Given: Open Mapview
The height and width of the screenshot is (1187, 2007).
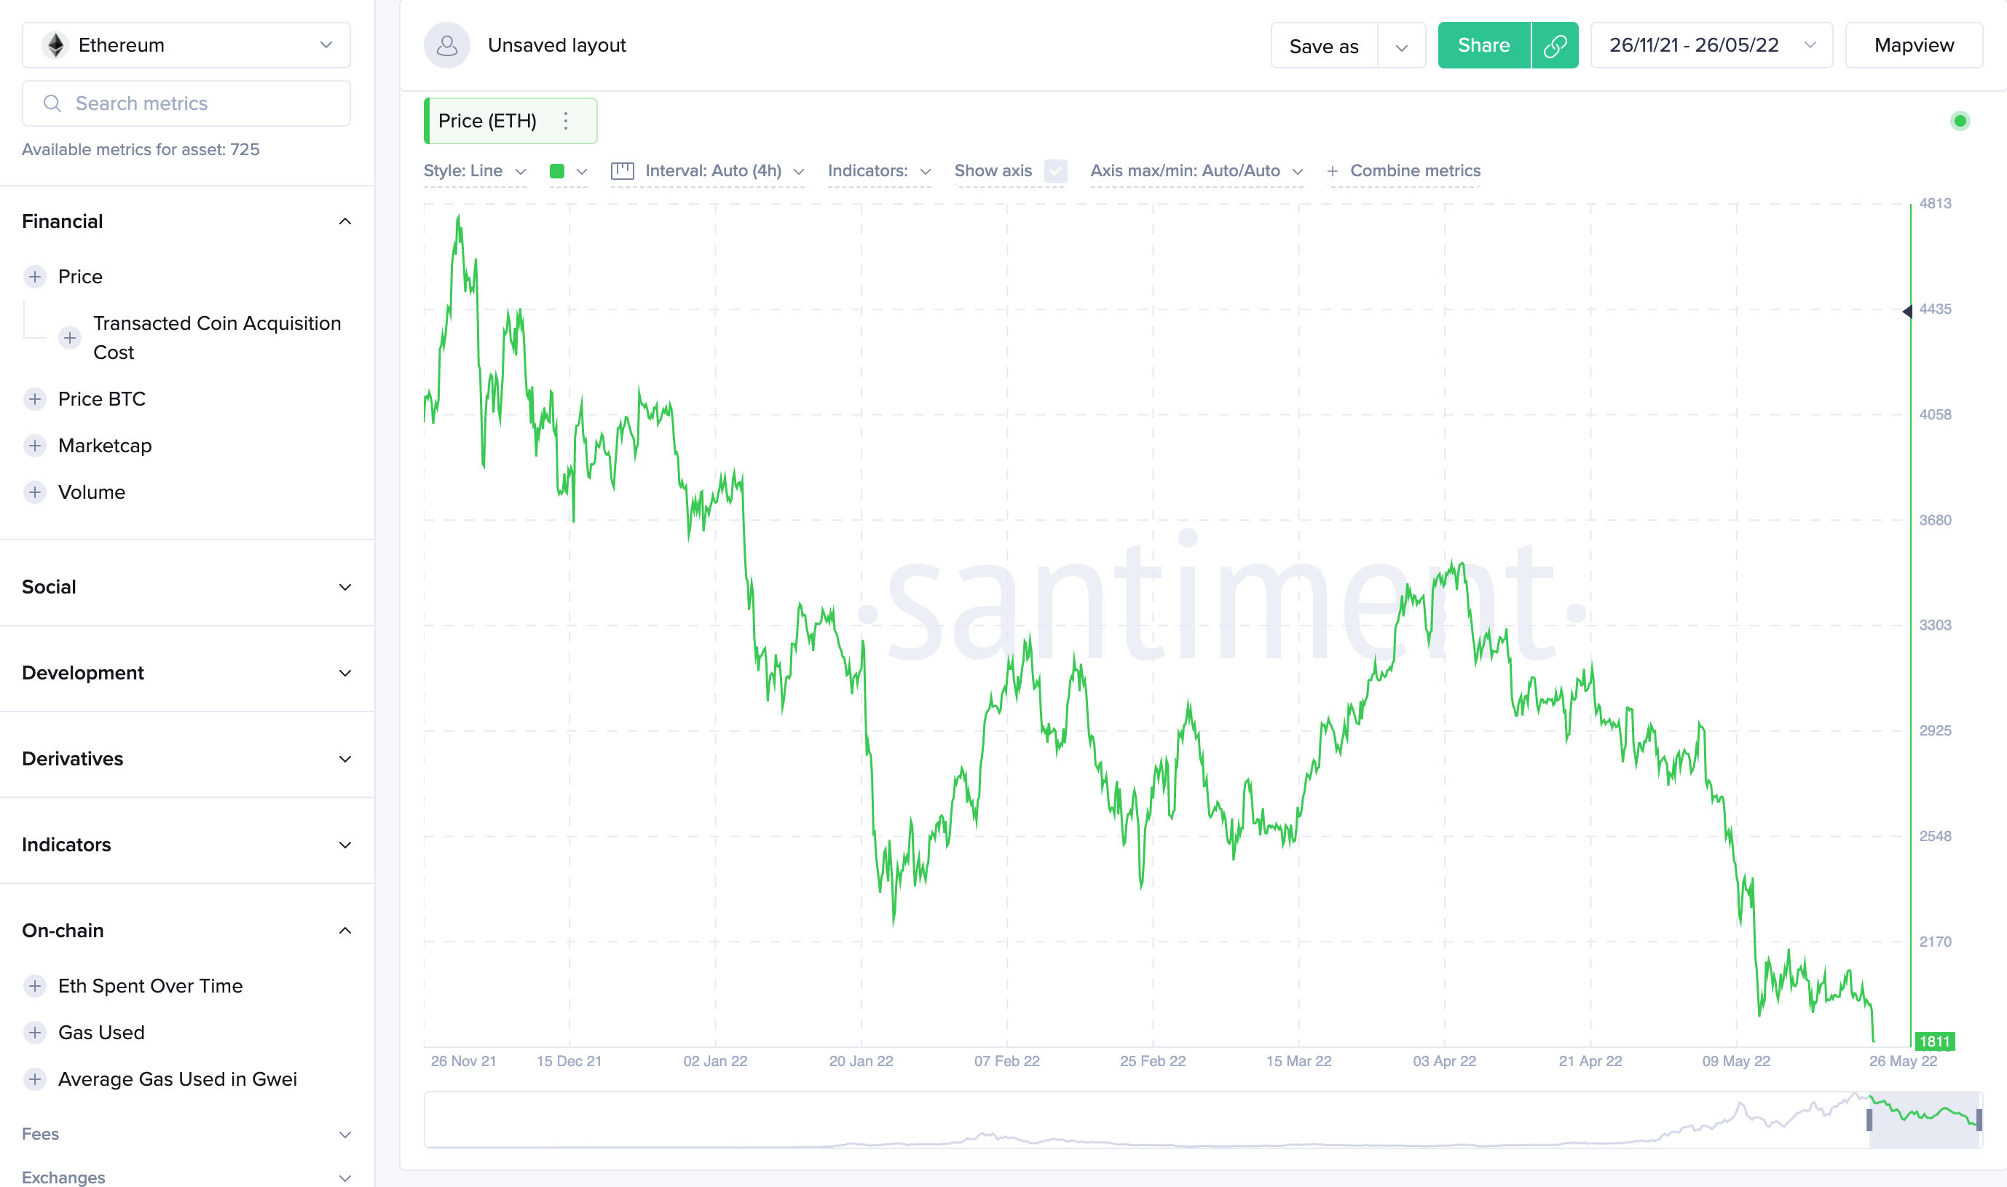Looking at the screenshot, I should point(1913,46).
